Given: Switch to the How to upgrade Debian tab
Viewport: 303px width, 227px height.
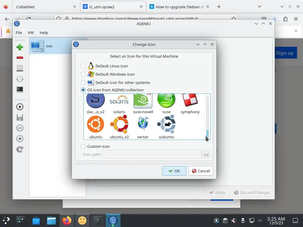Looking at the screenshot, I should pos(179,7).
